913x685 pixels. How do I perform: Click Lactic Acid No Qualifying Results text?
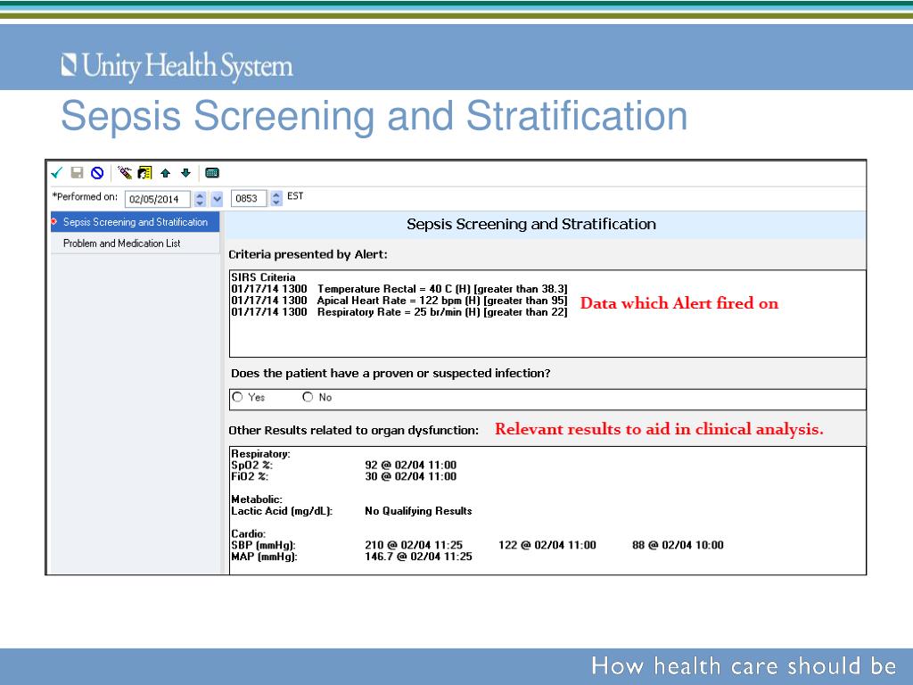(418, 511)
